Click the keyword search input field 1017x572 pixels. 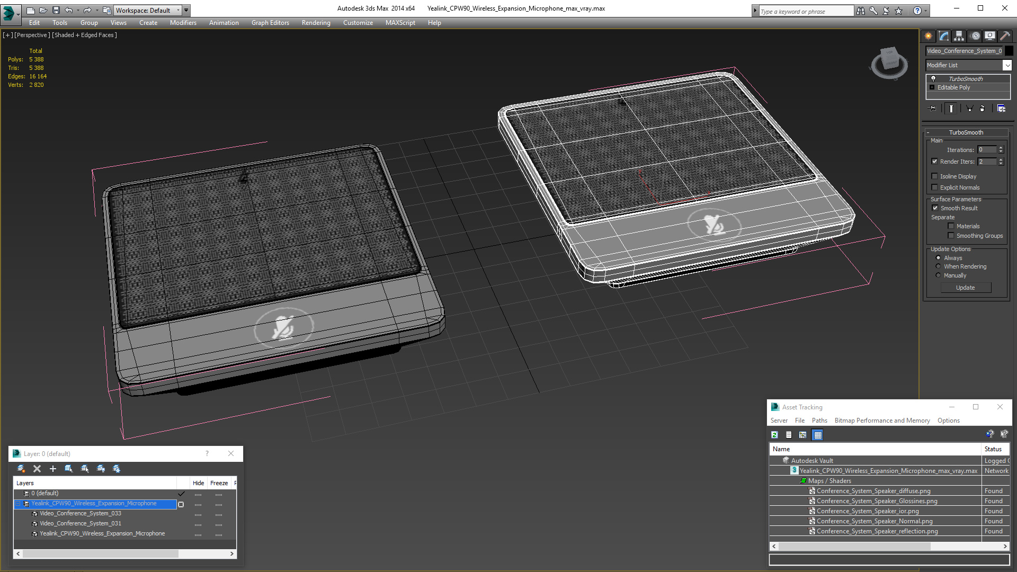pos(806,11)
